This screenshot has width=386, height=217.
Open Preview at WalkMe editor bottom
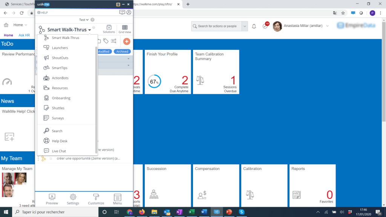click(x=52, y=199)
